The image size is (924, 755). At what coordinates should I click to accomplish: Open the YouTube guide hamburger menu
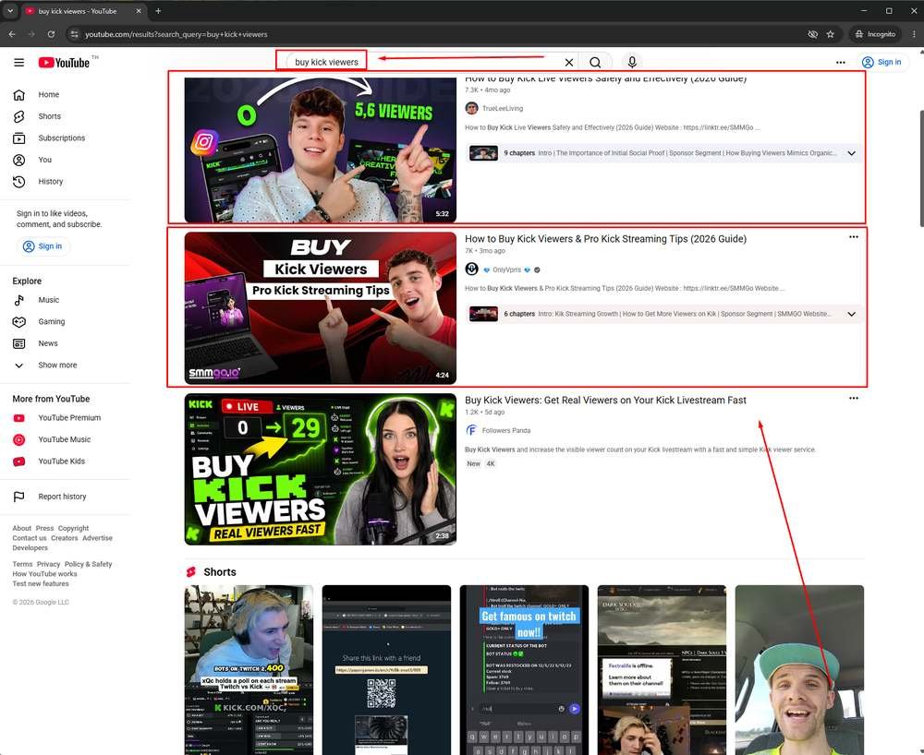(18, 63)
